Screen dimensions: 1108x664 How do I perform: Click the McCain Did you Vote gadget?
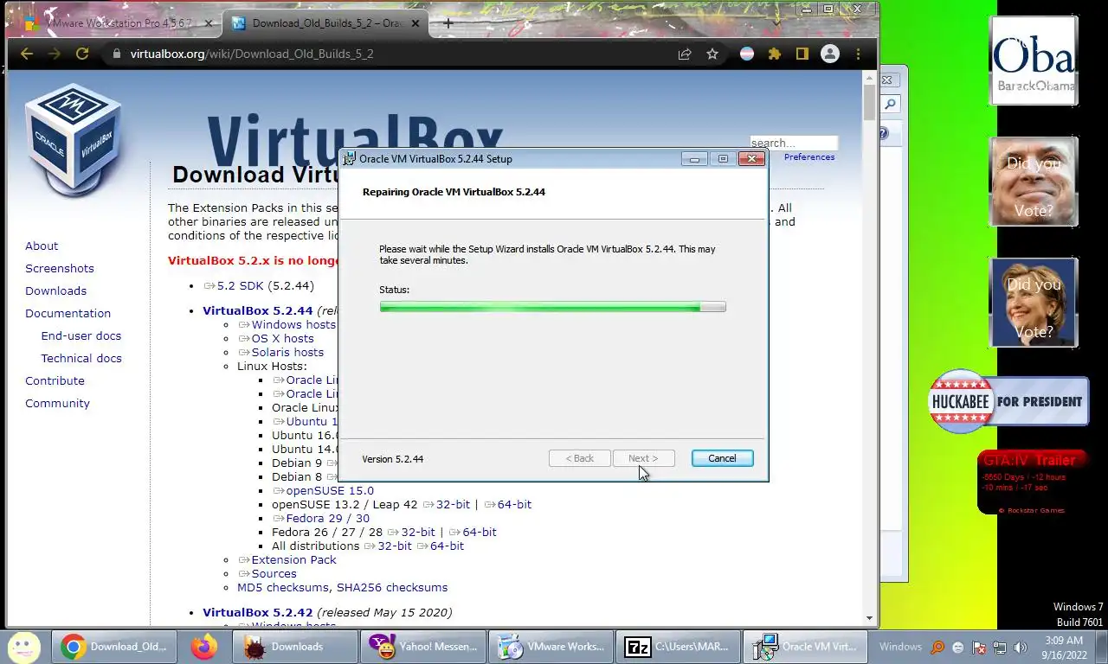click(1034, 182)
